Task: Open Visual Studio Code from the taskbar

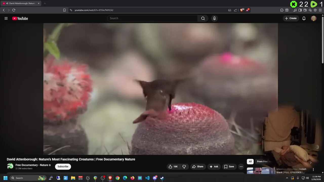Action: 147,178
